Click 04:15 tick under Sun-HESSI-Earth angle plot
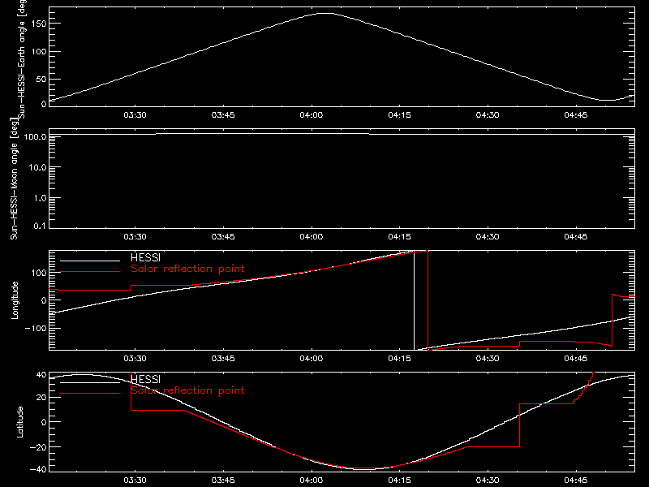The width and height of the screenshot is (649, 487). click(x=399, y=114)
